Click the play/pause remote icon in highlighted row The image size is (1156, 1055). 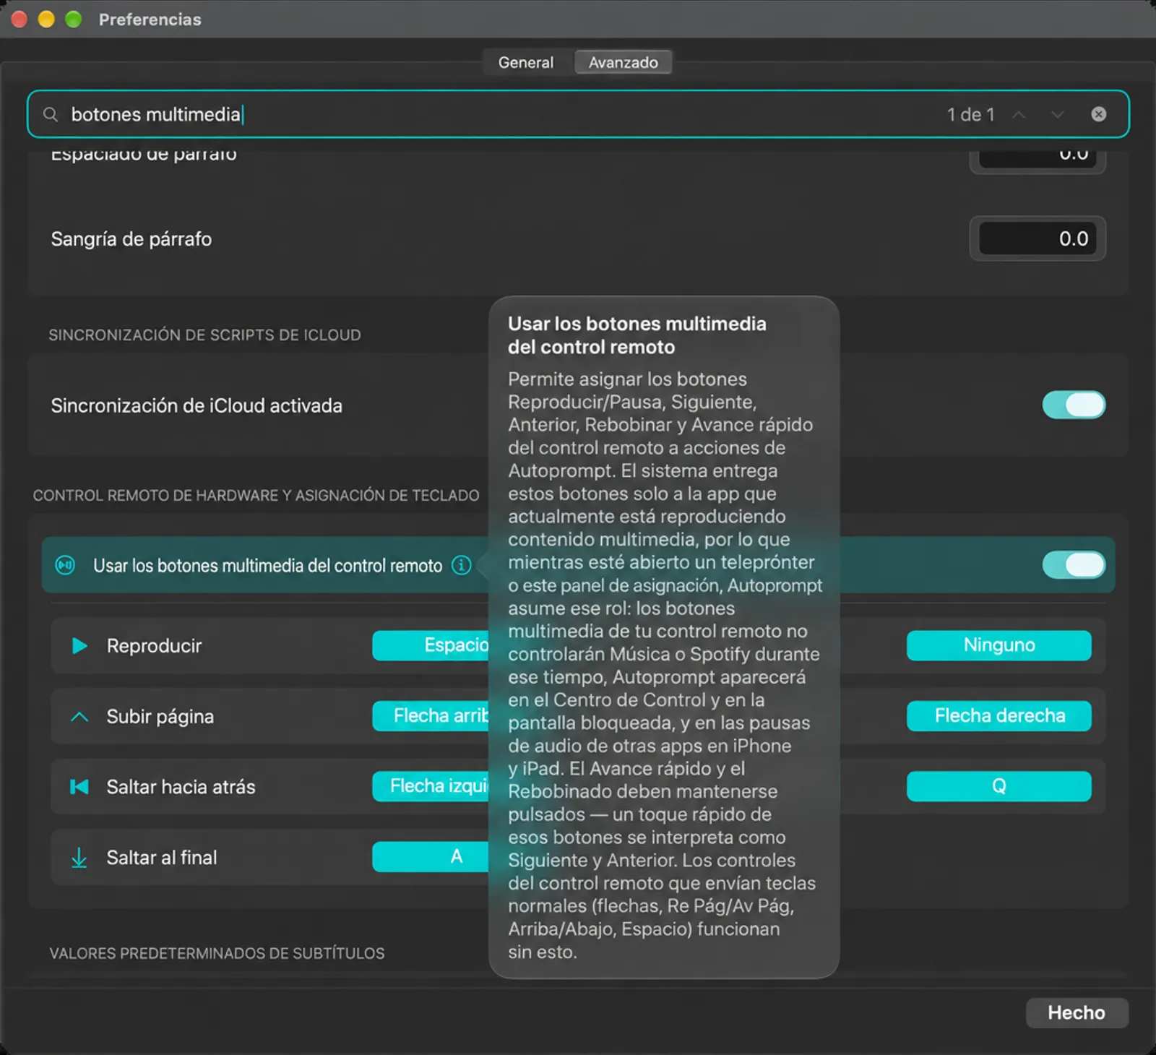65,565
